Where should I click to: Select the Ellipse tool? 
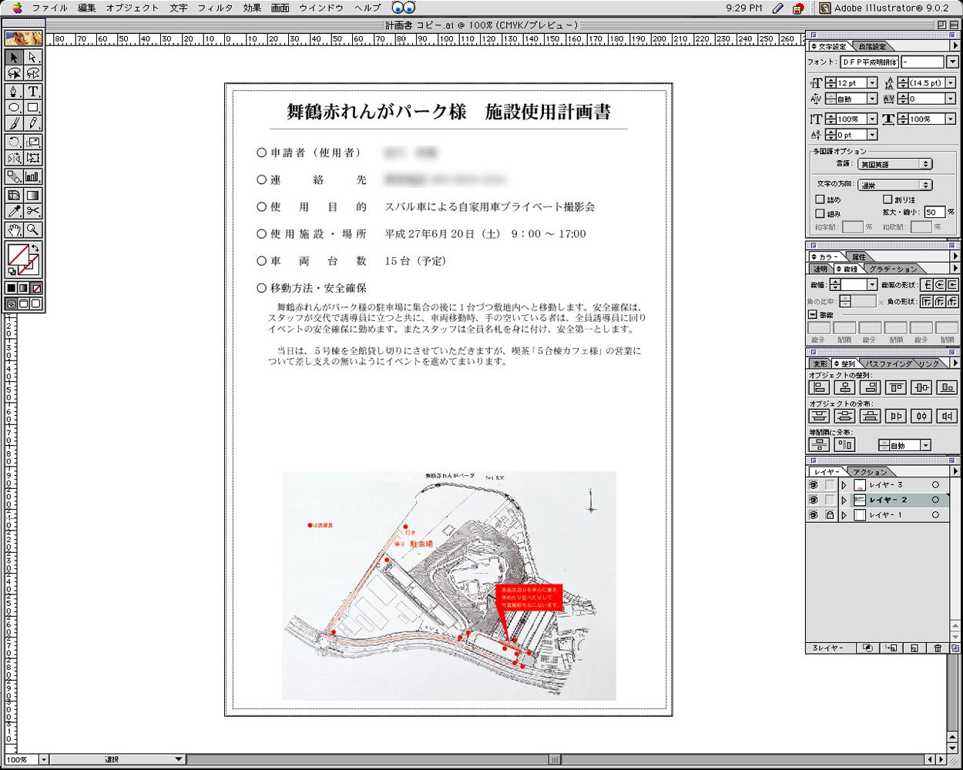pos(14,108)
